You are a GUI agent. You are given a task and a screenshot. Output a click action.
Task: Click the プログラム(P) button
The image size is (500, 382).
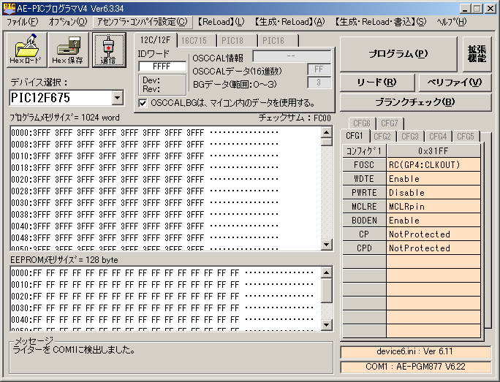pyautogui.click(x=398, y=54)
